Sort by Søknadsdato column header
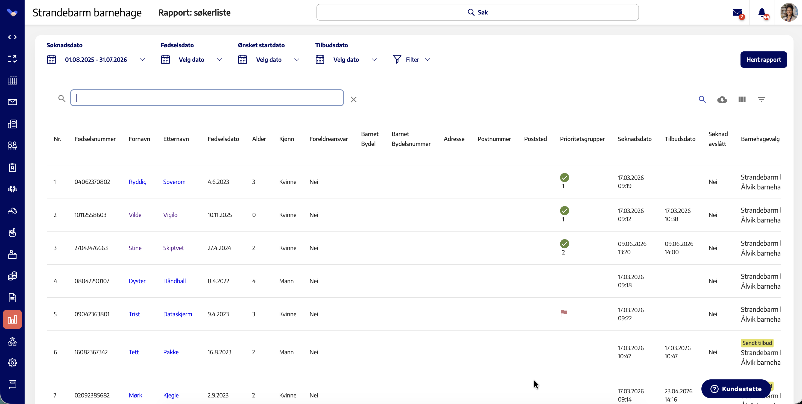 pos(634,139)
